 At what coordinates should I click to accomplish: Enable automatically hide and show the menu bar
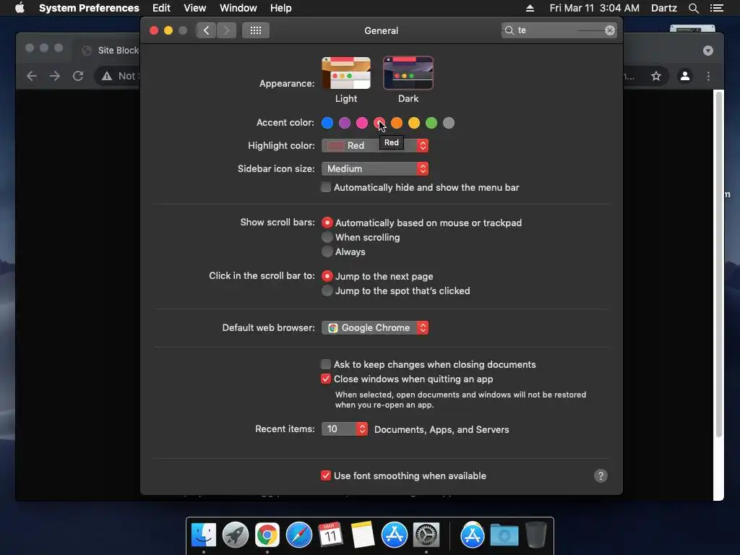point(326,187)
